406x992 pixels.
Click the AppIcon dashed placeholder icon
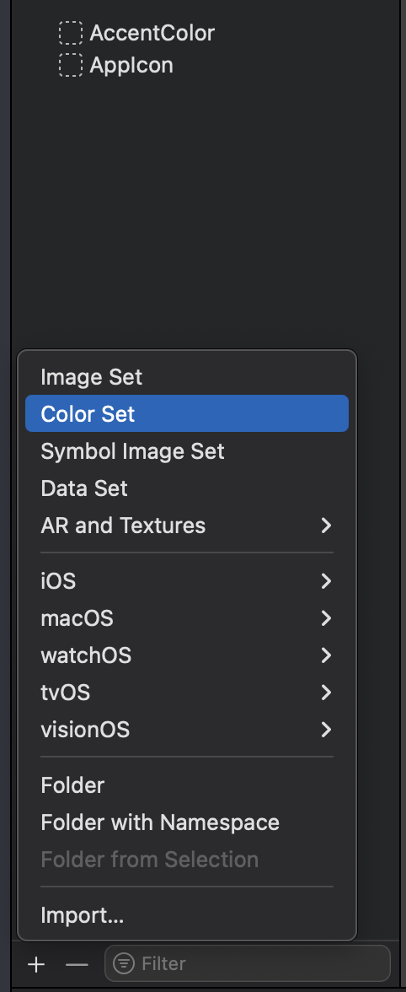[x=71, y=65]
